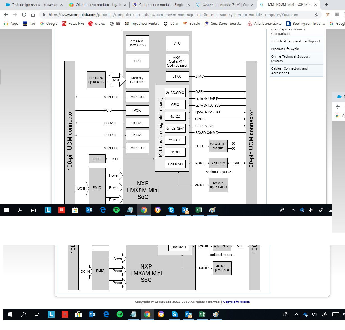Launch Excel from the taskbar

point(199,210)
